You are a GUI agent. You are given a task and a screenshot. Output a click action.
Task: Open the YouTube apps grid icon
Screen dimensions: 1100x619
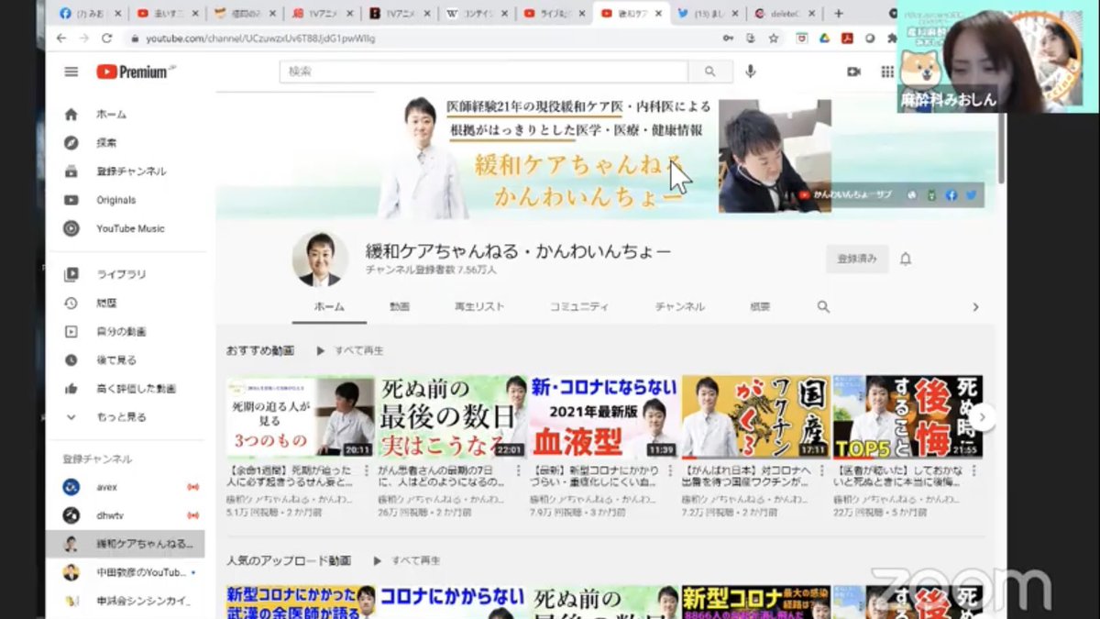887,72
